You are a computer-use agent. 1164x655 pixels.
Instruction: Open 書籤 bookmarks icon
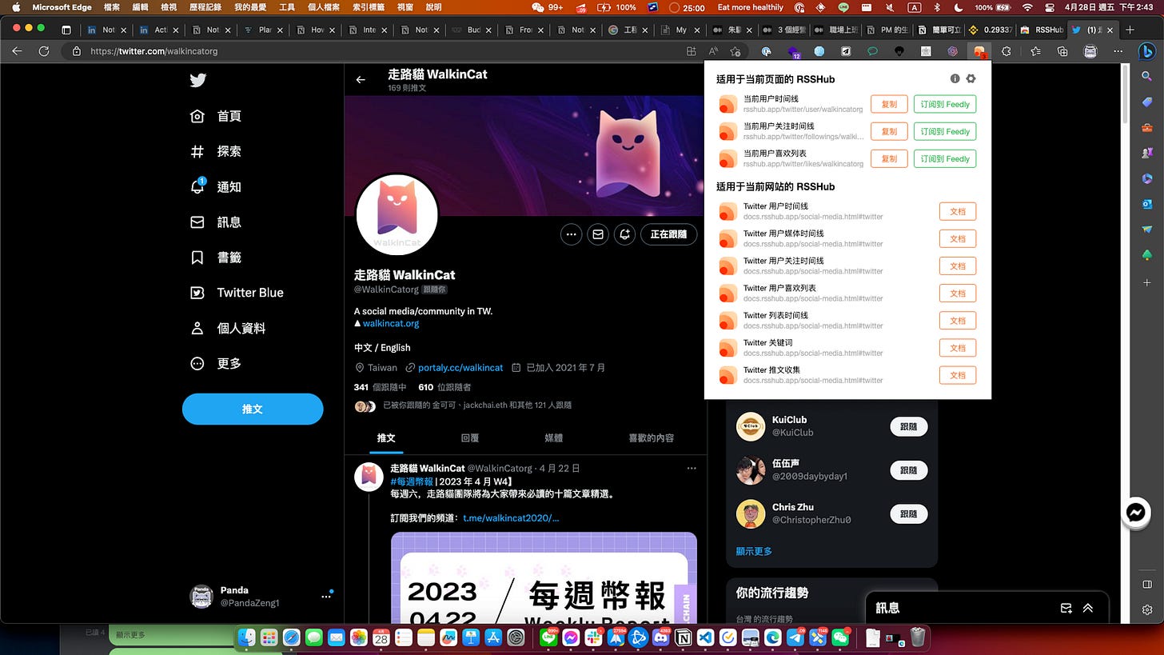click(197, 257)
